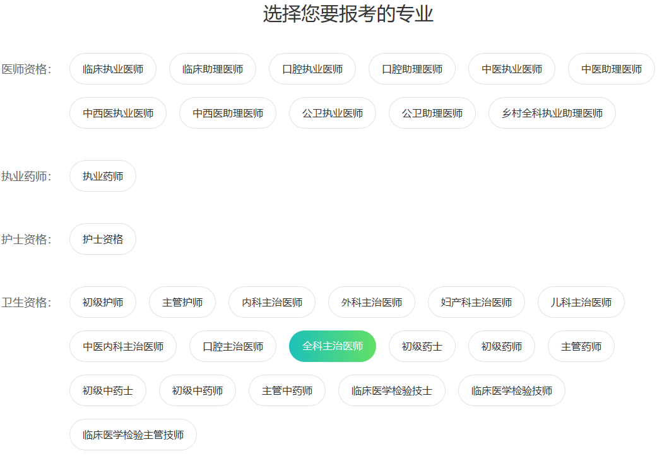This screenshot has width=662, height=461.
Task: Select 妇产科主治医师 specialty
Action: (476, 302)
